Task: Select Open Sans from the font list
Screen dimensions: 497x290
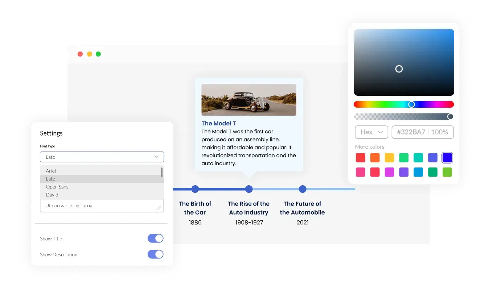Action: pos(57,187)
